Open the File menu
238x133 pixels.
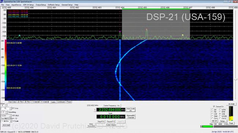2,5
